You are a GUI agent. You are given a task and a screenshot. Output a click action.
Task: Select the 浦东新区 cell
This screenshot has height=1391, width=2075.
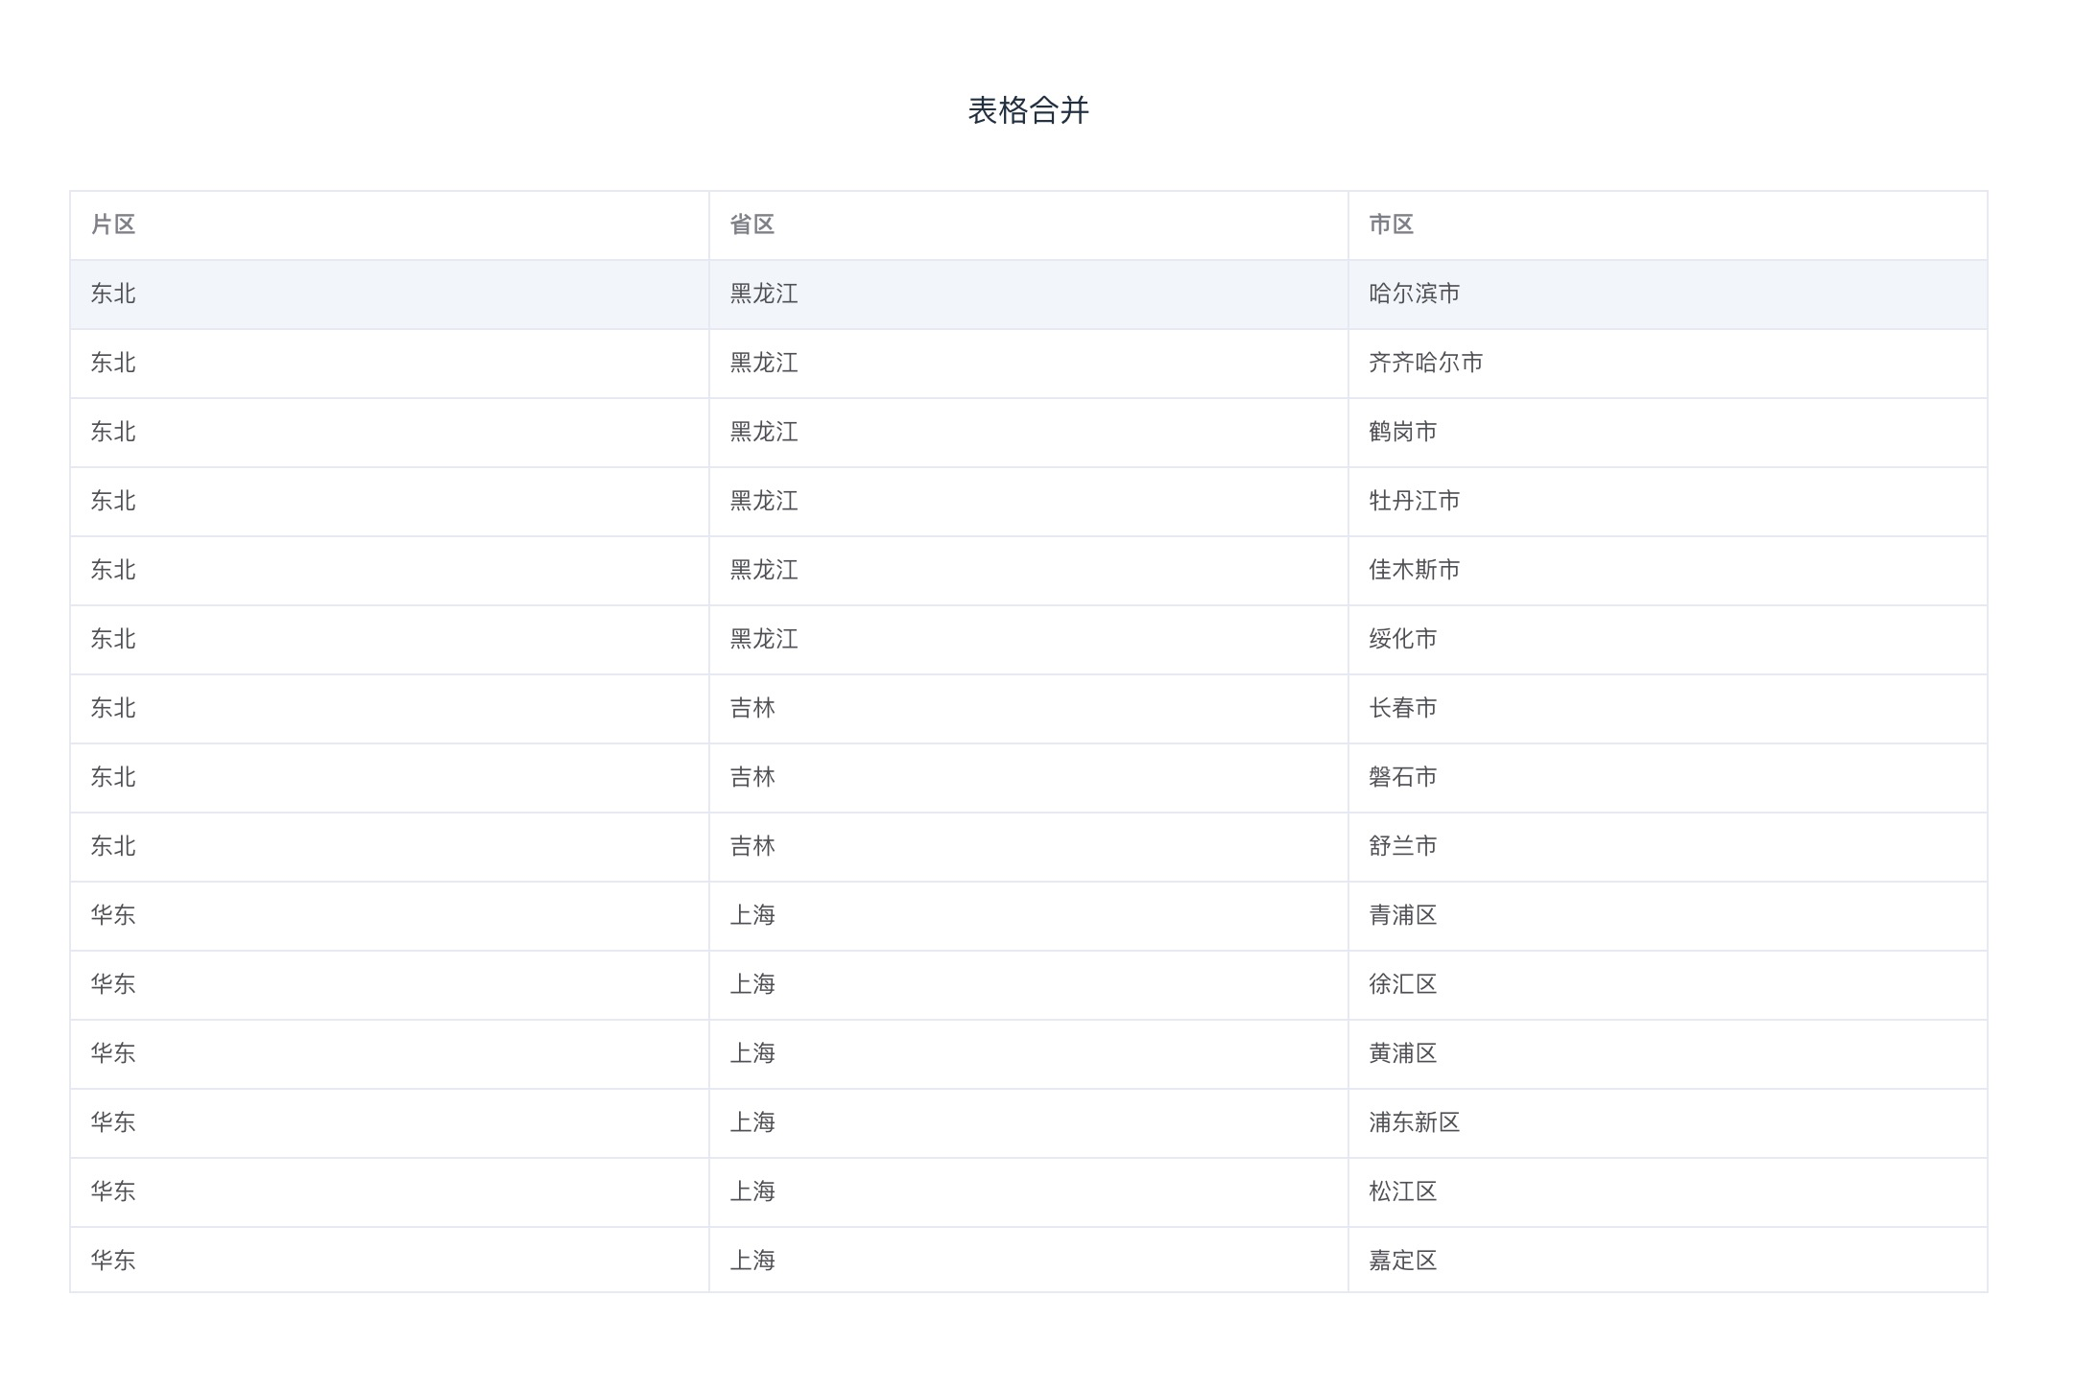click(1414, 1122)
